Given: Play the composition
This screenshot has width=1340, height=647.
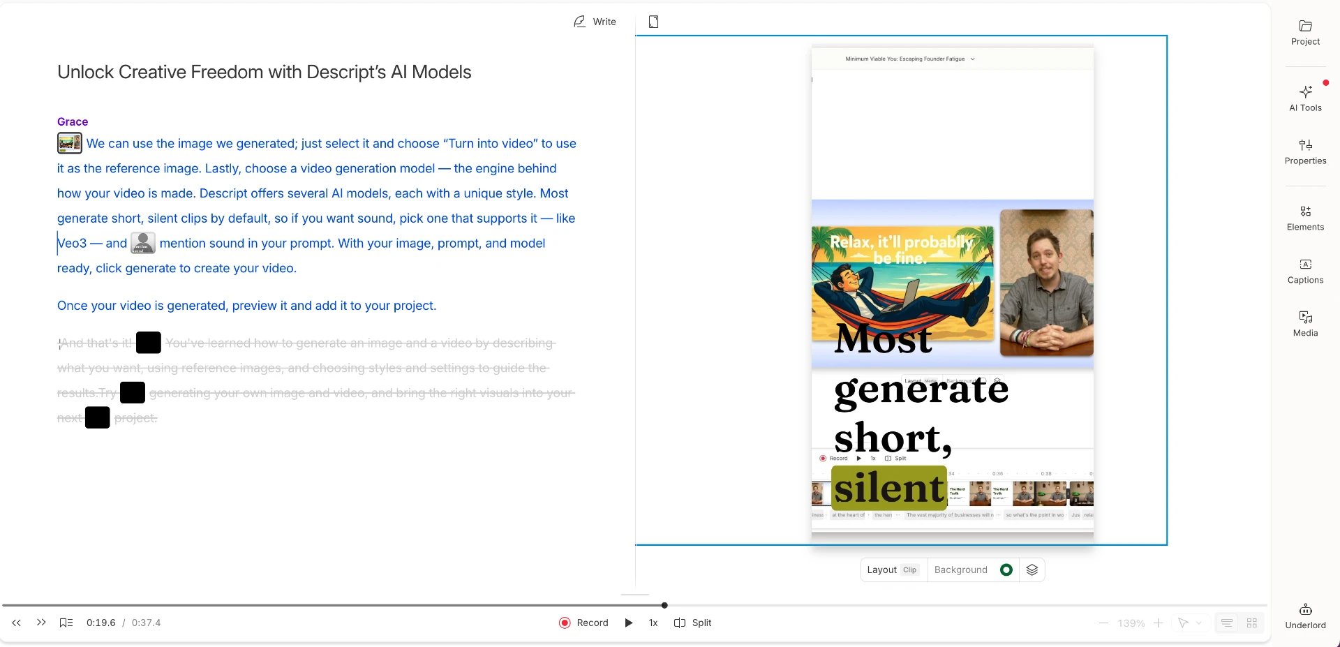Looking at the screenshot, I should 629,623.
